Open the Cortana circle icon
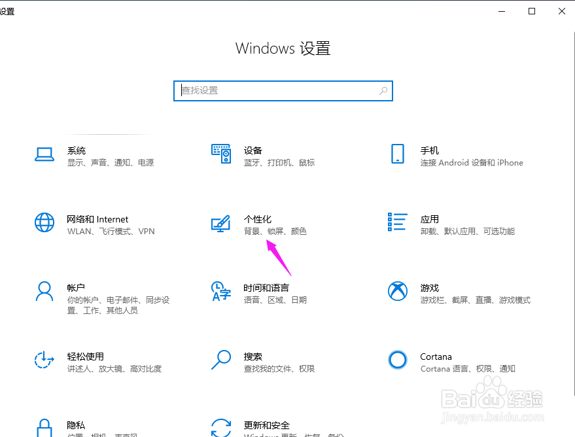This screenshot has width=575, height=437. click(x=398, y=360)
